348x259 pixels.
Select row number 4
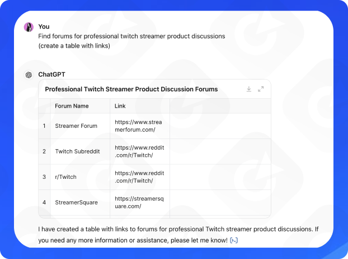[x=44, y=202]
